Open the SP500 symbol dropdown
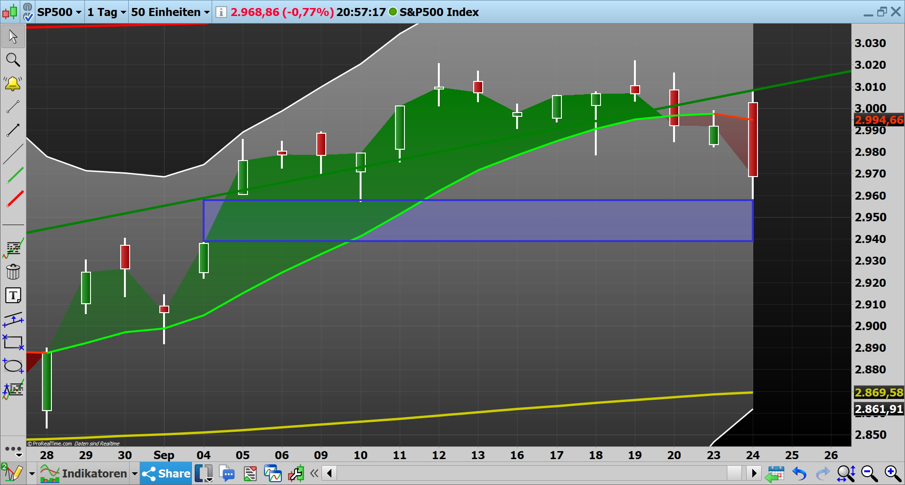 (x=59, y=12)
